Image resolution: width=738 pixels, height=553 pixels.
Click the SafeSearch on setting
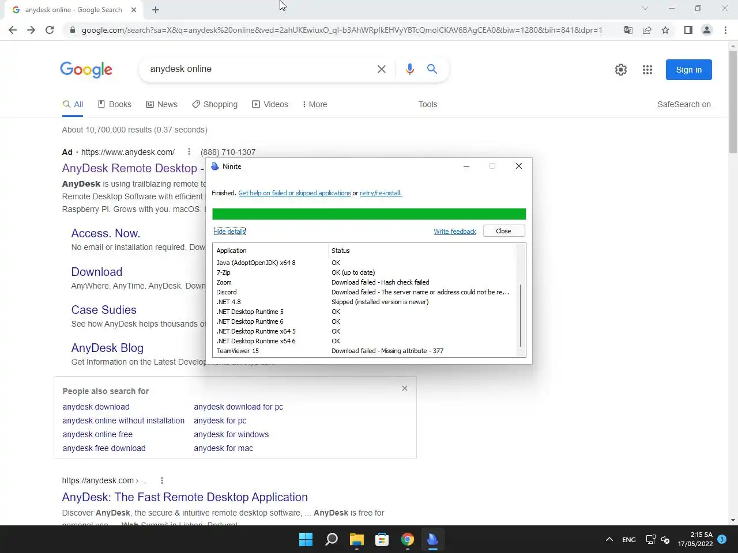coord(684,104)
